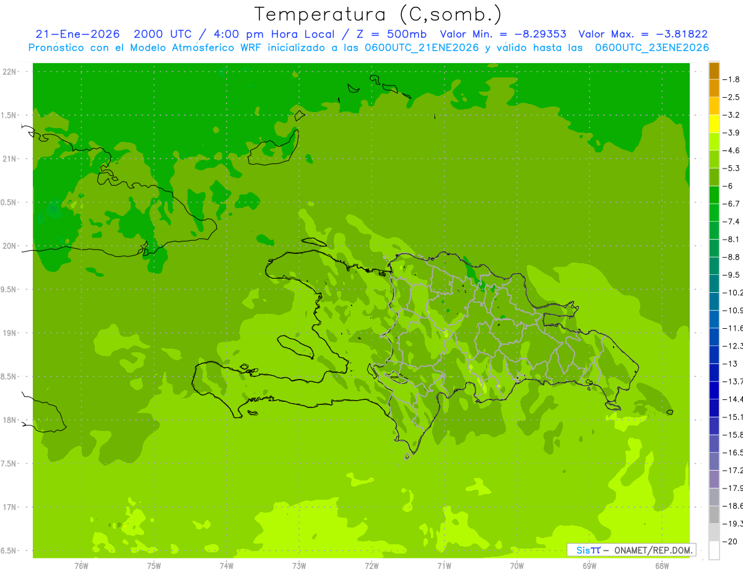Click the -5.3 legend value
Viewport: 743px width, 574px height.
(x=731, y=168)
